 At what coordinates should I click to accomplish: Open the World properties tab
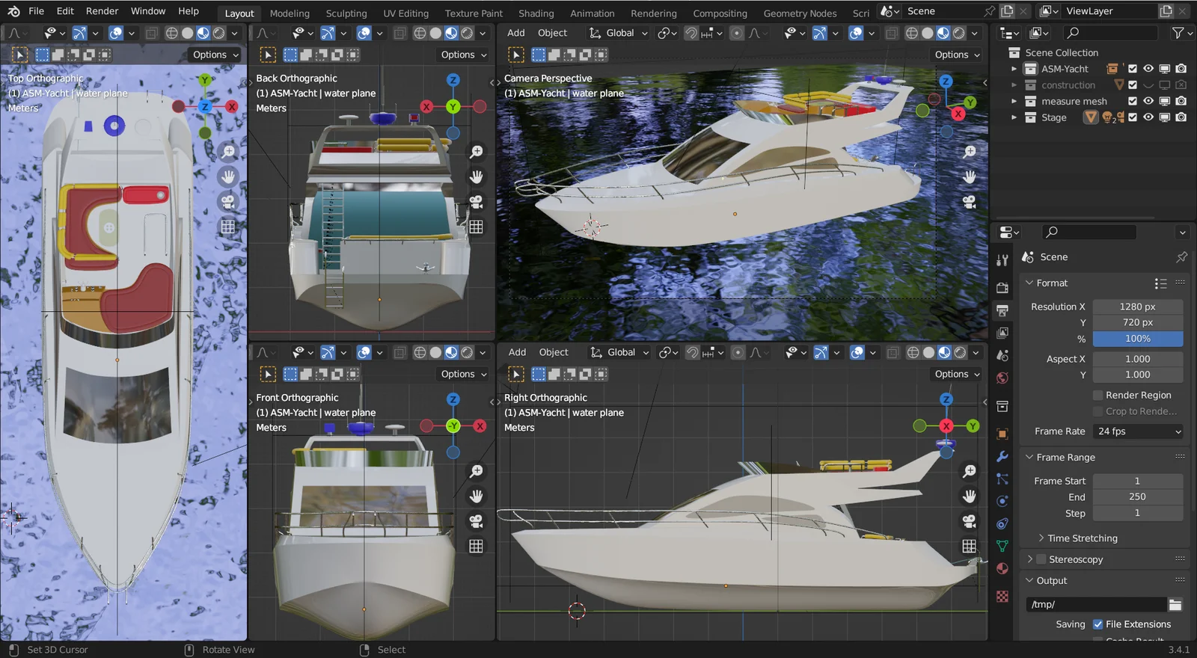tap(1002, 378)
